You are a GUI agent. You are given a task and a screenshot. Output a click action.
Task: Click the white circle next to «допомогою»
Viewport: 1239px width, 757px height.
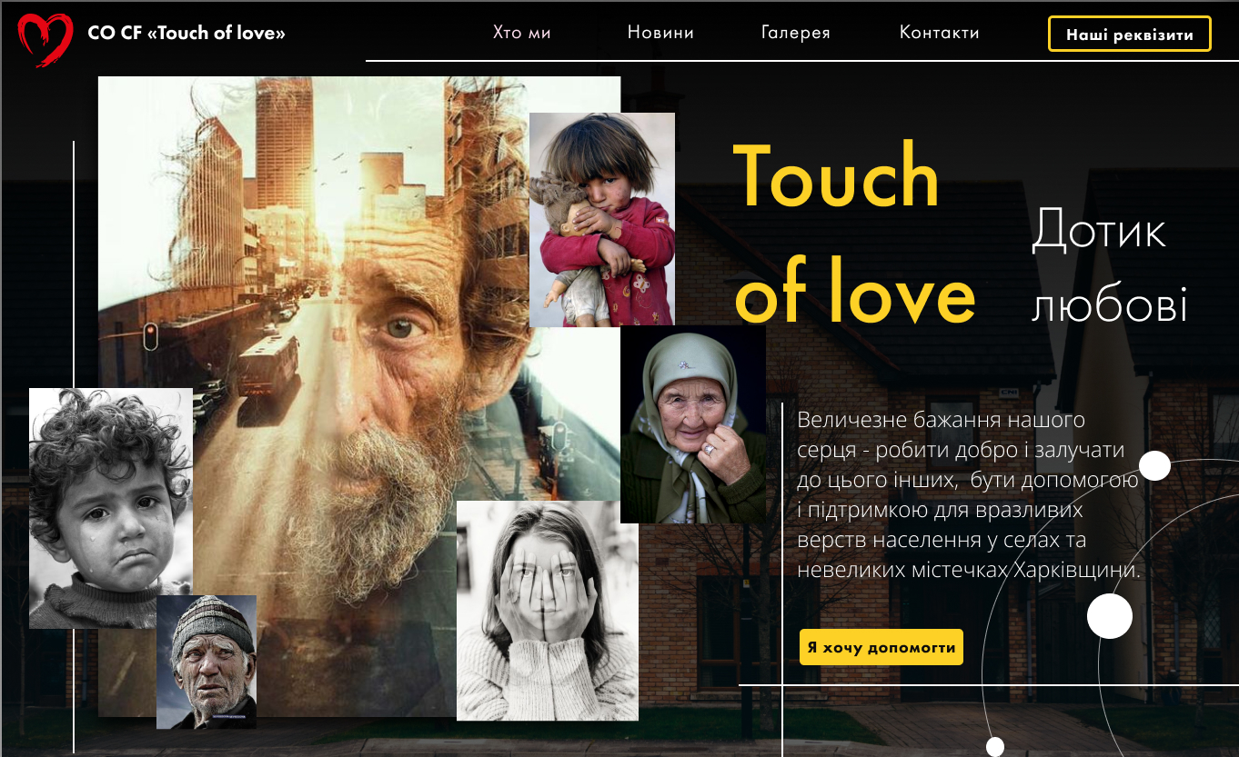point(1155,465)
